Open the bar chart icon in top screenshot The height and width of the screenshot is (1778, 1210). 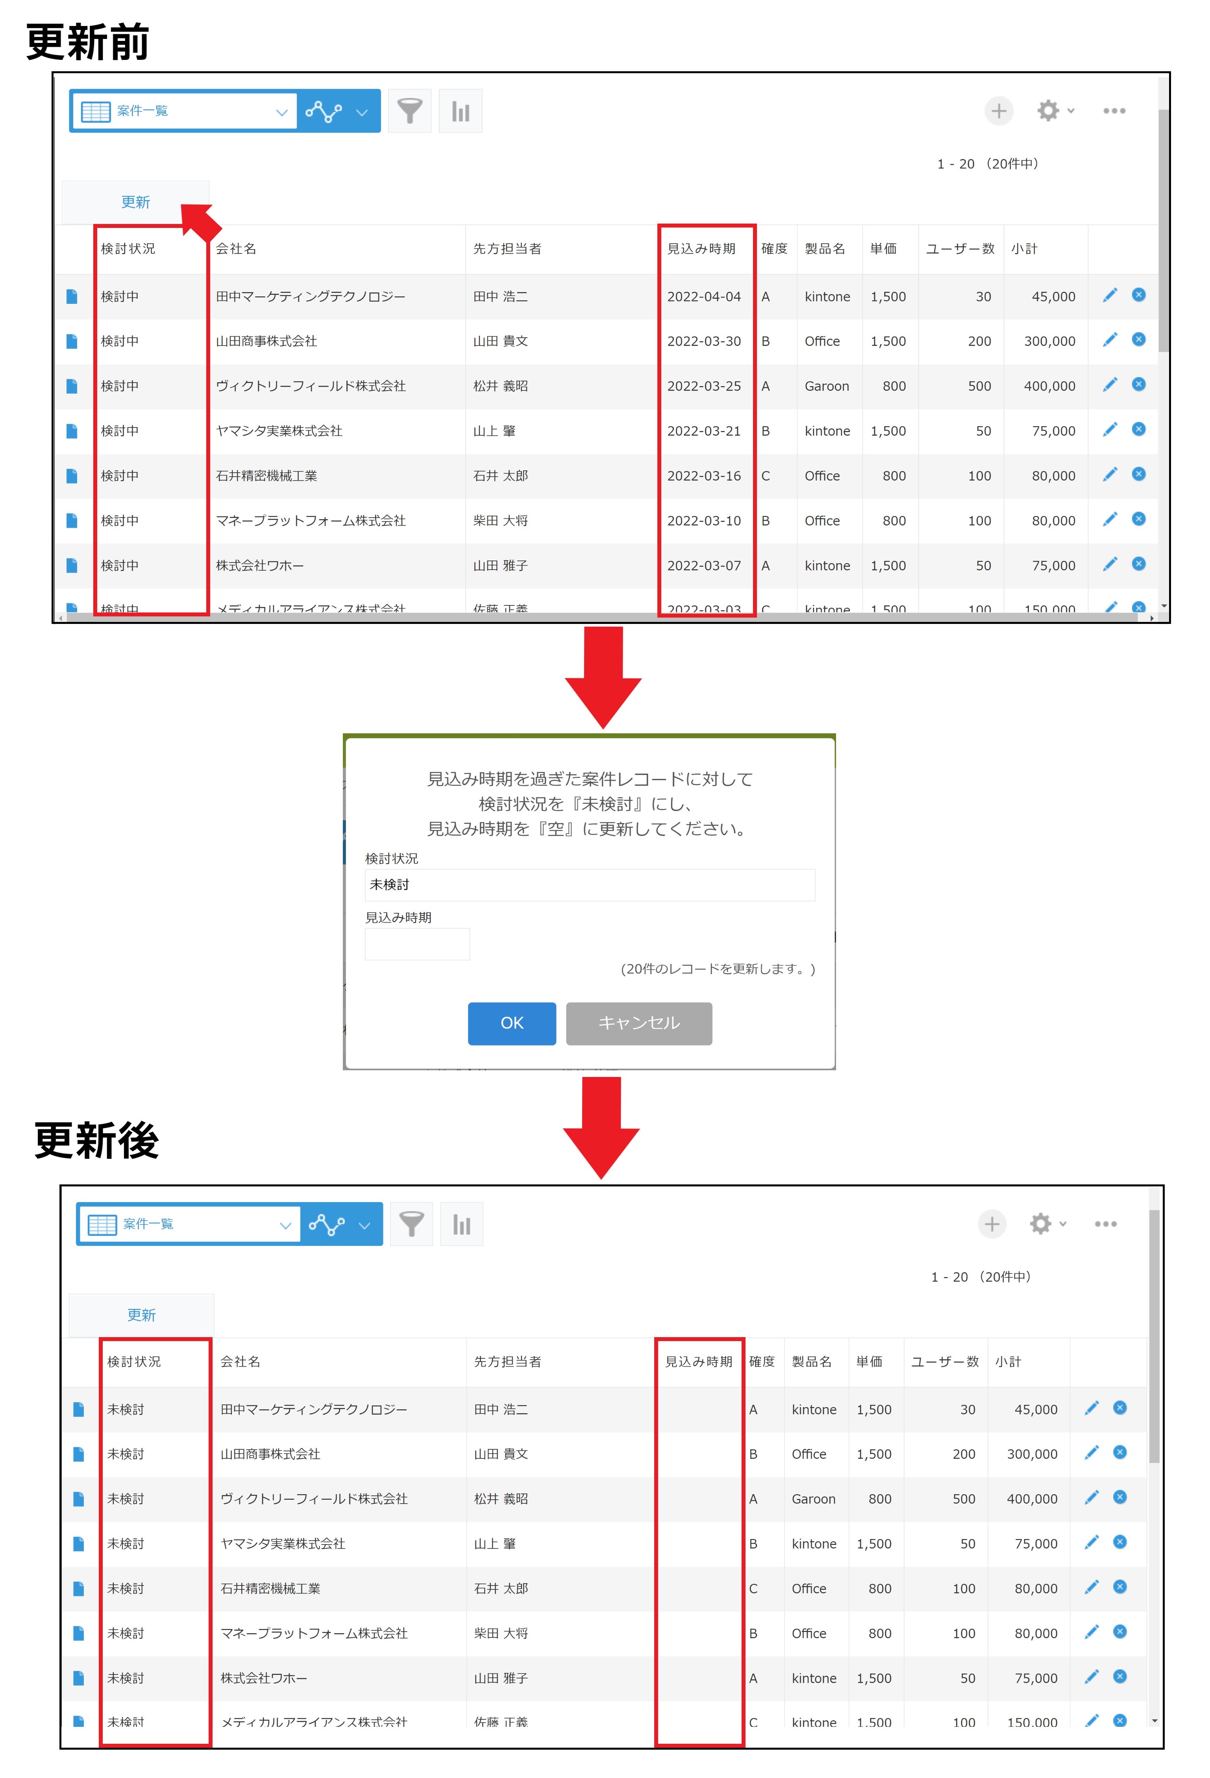[x=460, y=111]
